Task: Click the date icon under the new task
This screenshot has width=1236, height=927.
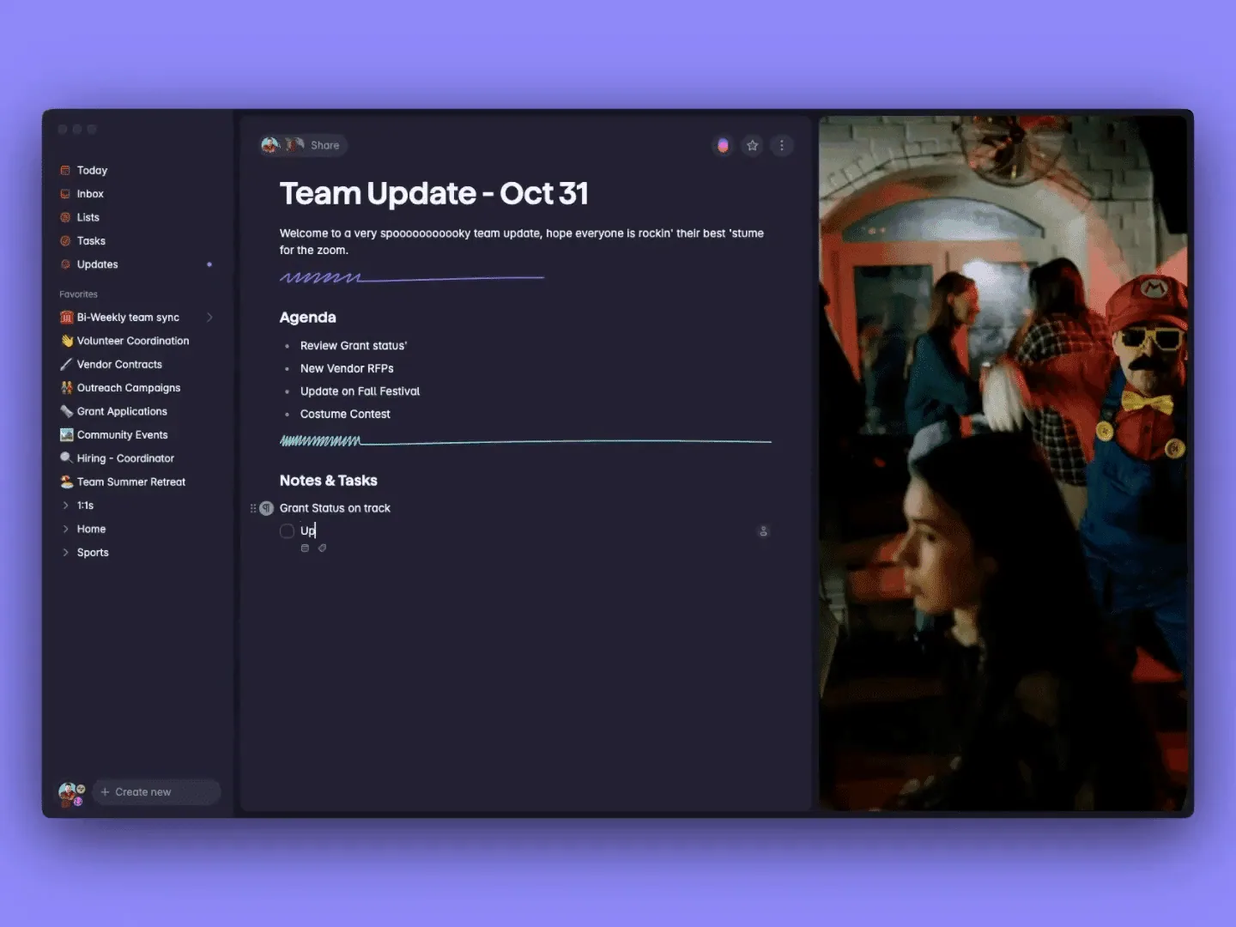Action: point(305,548)
